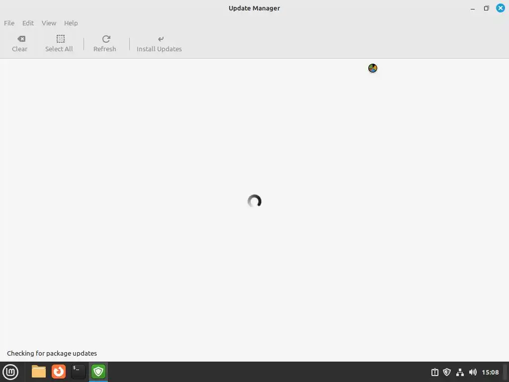The width and height of the screenshot is (509, 382).
Task: Open the notification tray icon with exclamation mark
Action: click(x=434, y=372)
